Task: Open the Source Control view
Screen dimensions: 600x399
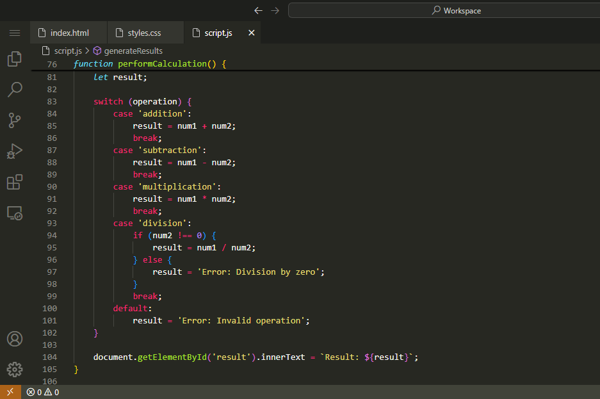Action: pyautogui.click(x=15, y=120)
